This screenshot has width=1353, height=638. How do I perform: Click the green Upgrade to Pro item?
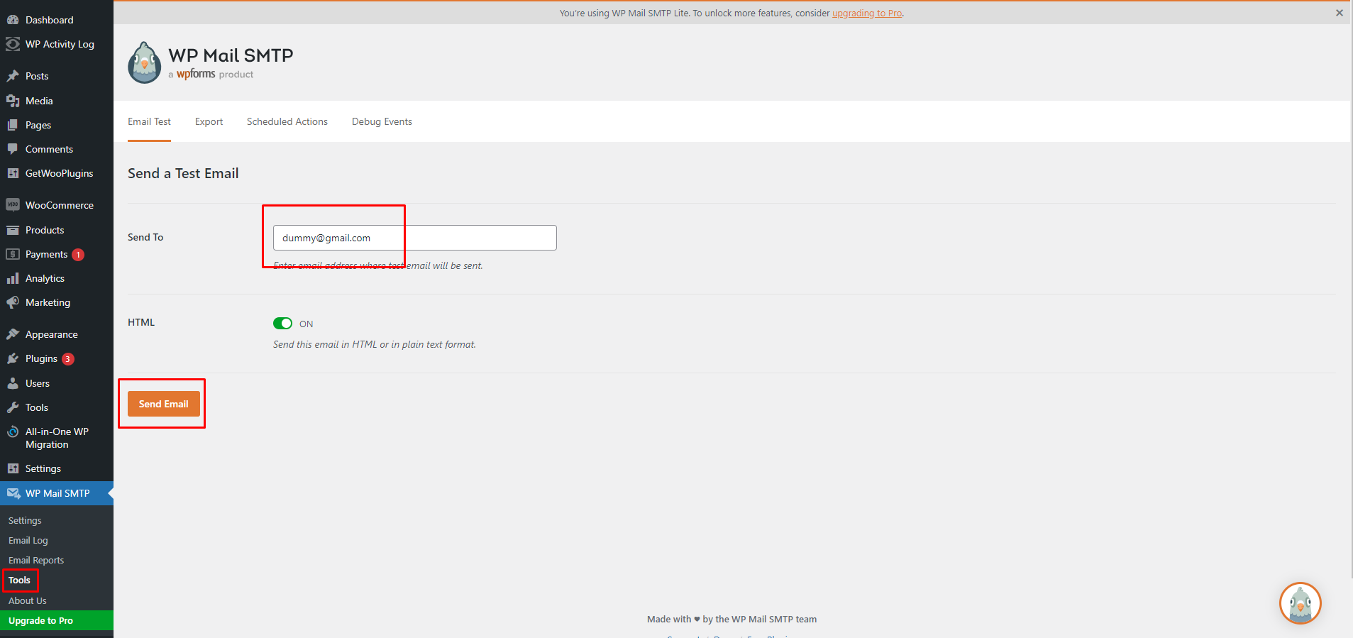coord(41,620)
